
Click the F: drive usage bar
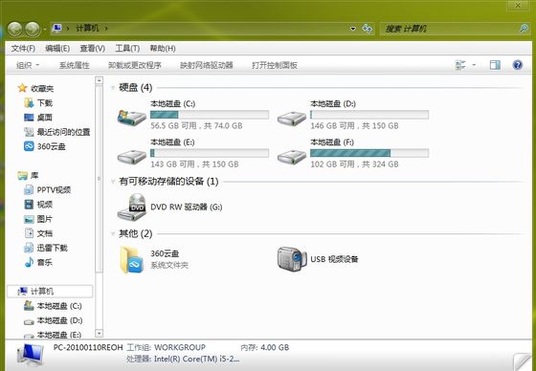coord(369,153)
